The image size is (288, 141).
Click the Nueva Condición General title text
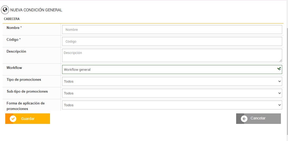(36, 10)
